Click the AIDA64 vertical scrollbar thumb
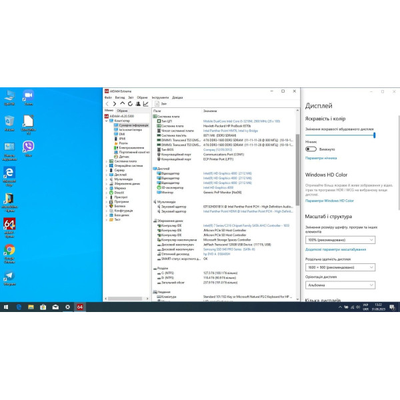The height and width of the screenshot is (400, 400). click(x=297, y=169)
